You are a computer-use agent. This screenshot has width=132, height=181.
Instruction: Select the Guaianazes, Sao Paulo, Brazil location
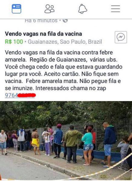click(x=65, y=42)
